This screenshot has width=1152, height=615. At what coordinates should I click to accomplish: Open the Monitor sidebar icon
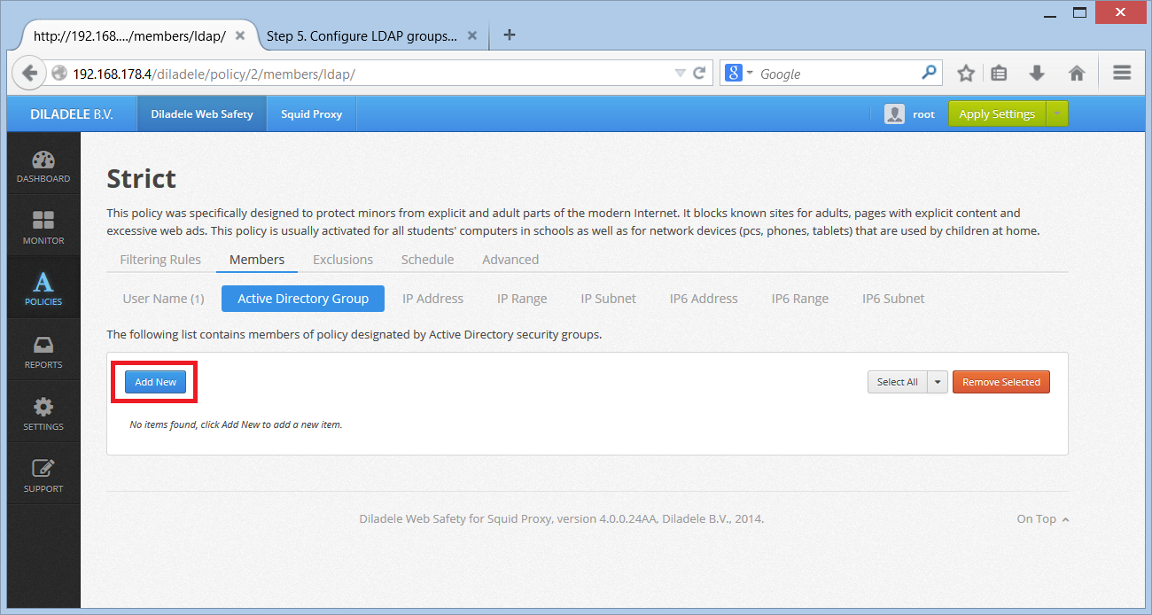(43, 227)
